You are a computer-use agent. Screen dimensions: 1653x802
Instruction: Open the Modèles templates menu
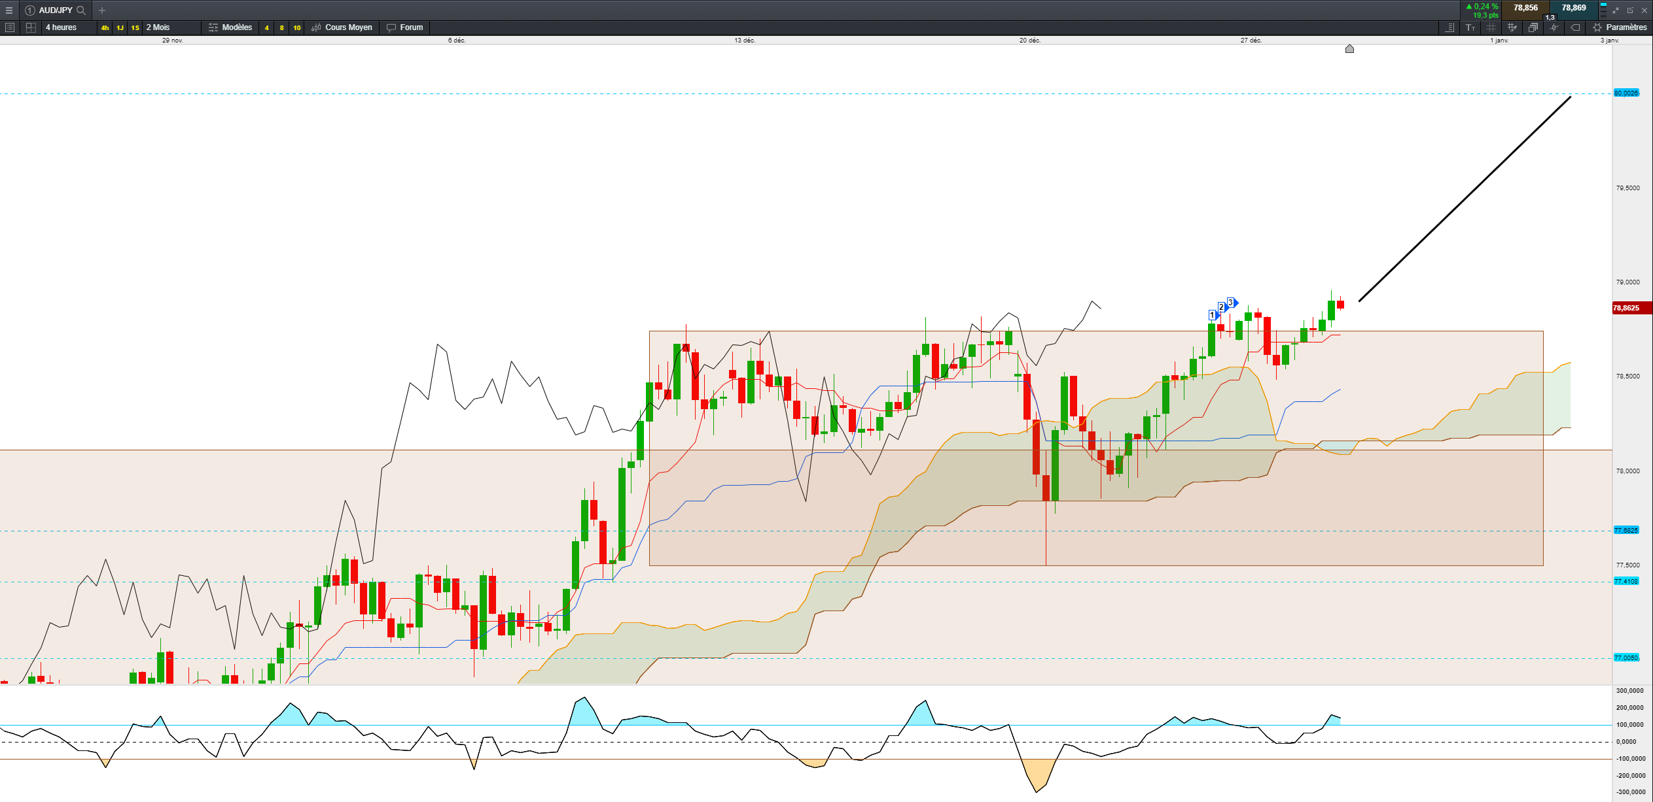point(230,27)
